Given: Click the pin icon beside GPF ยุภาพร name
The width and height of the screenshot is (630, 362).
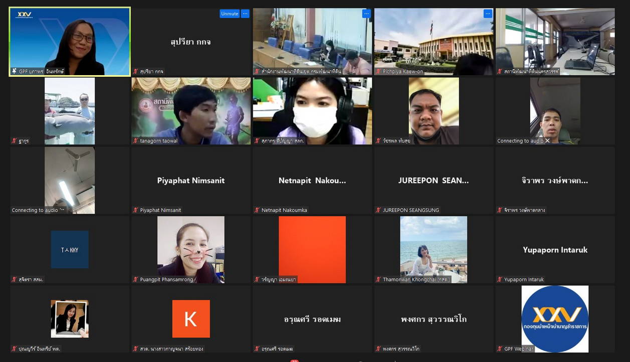Looking at the screenshot, I should (15, 71).
